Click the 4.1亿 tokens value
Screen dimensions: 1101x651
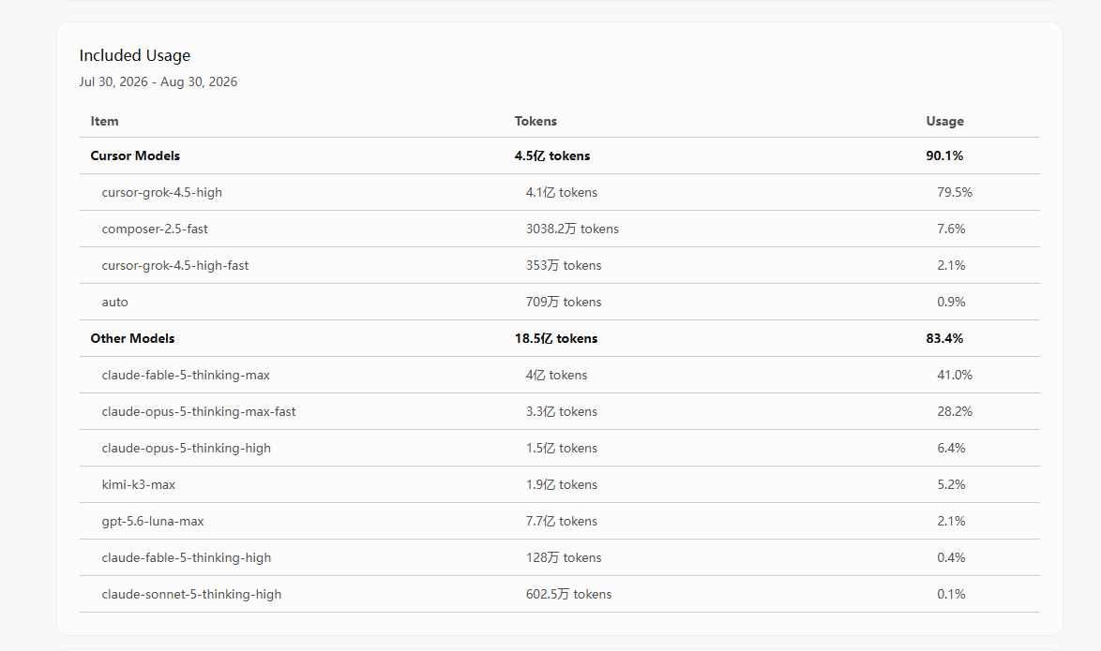click(x=561, y=192)
